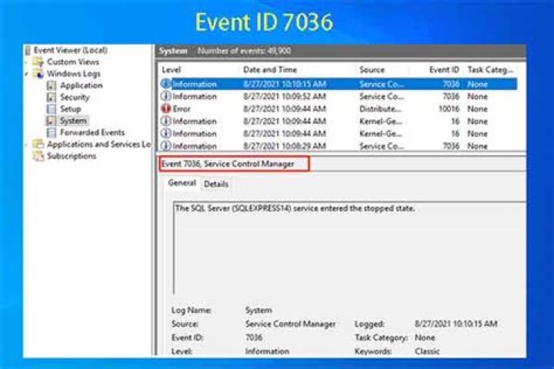
Task: Click the Level value Information in details
Action: click(x=267, y=351)
